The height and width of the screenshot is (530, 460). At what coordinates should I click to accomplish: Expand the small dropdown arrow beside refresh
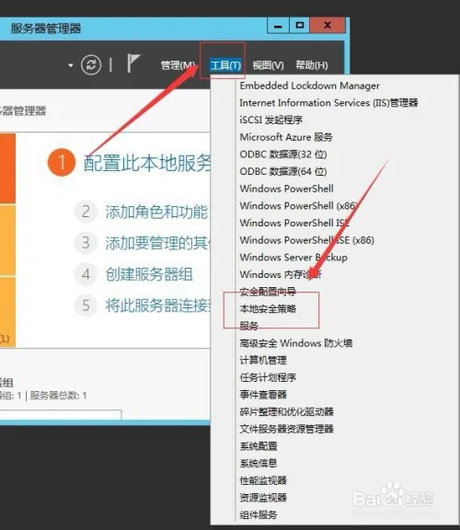(71, 65)
